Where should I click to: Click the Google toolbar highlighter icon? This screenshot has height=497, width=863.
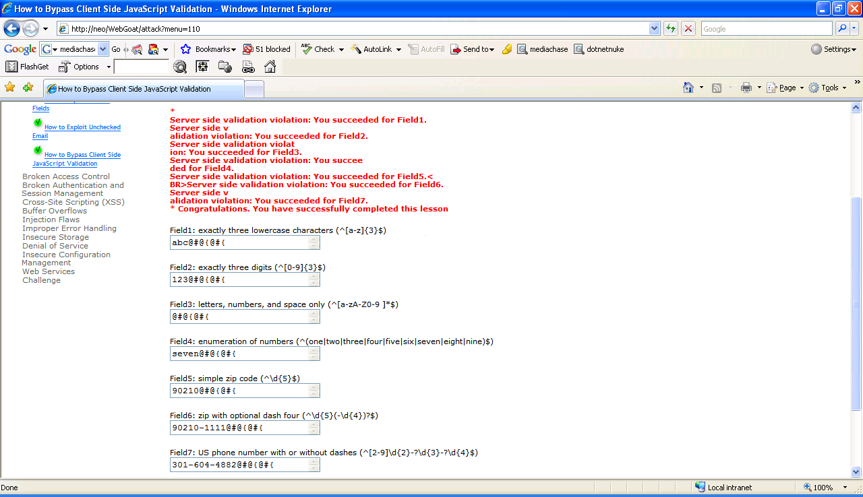tap(507, 49)
